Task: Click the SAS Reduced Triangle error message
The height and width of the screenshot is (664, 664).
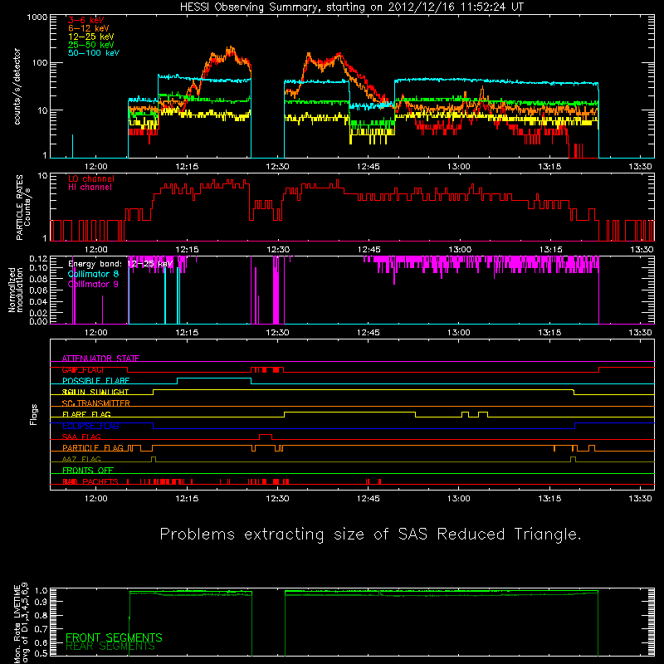Action: coord(370,535)
